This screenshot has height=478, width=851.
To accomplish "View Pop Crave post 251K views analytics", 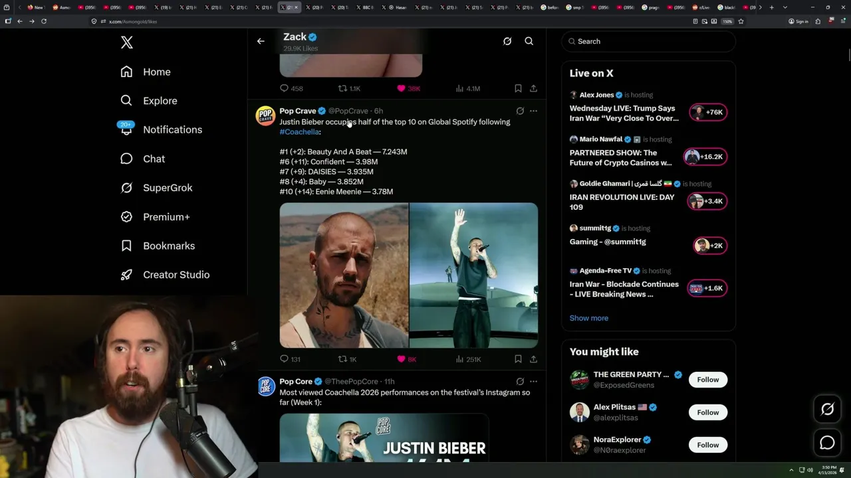I will (x=468, y=359).
